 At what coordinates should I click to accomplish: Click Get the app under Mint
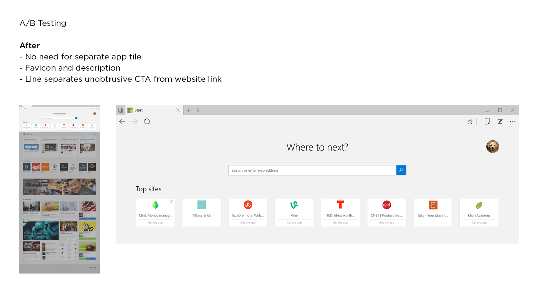(x=155, y=223)
